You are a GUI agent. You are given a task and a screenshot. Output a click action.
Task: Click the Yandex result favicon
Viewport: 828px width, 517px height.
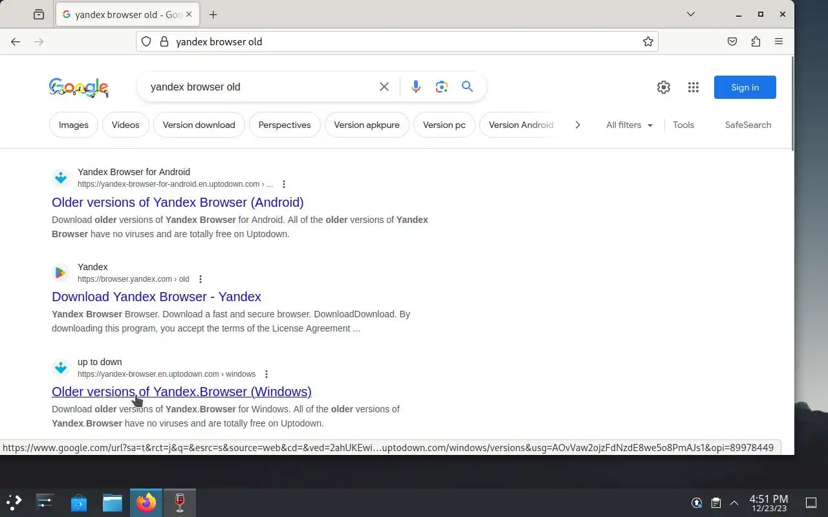pos(61,273)
